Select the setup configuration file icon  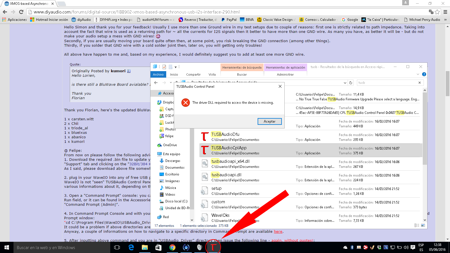click(x=204, y=191)
